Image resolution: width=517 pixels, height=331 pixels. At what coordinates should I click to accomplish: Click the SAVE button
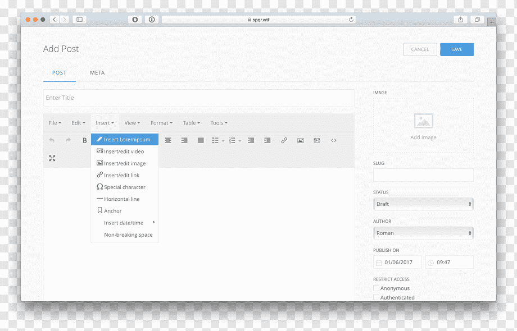457,49
